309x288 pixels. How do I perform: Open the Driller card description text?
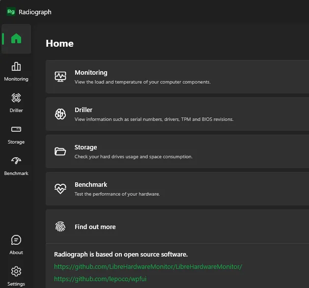pos(154,119)
